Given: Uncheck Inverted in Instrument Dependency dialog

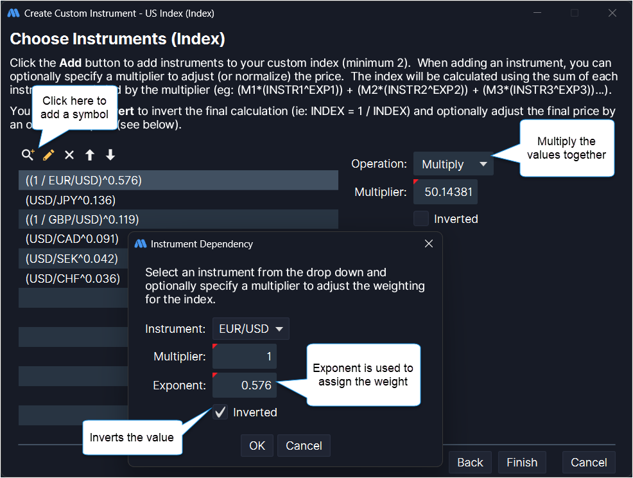Looking at the screenshot, I should click(x=221, y=412).
